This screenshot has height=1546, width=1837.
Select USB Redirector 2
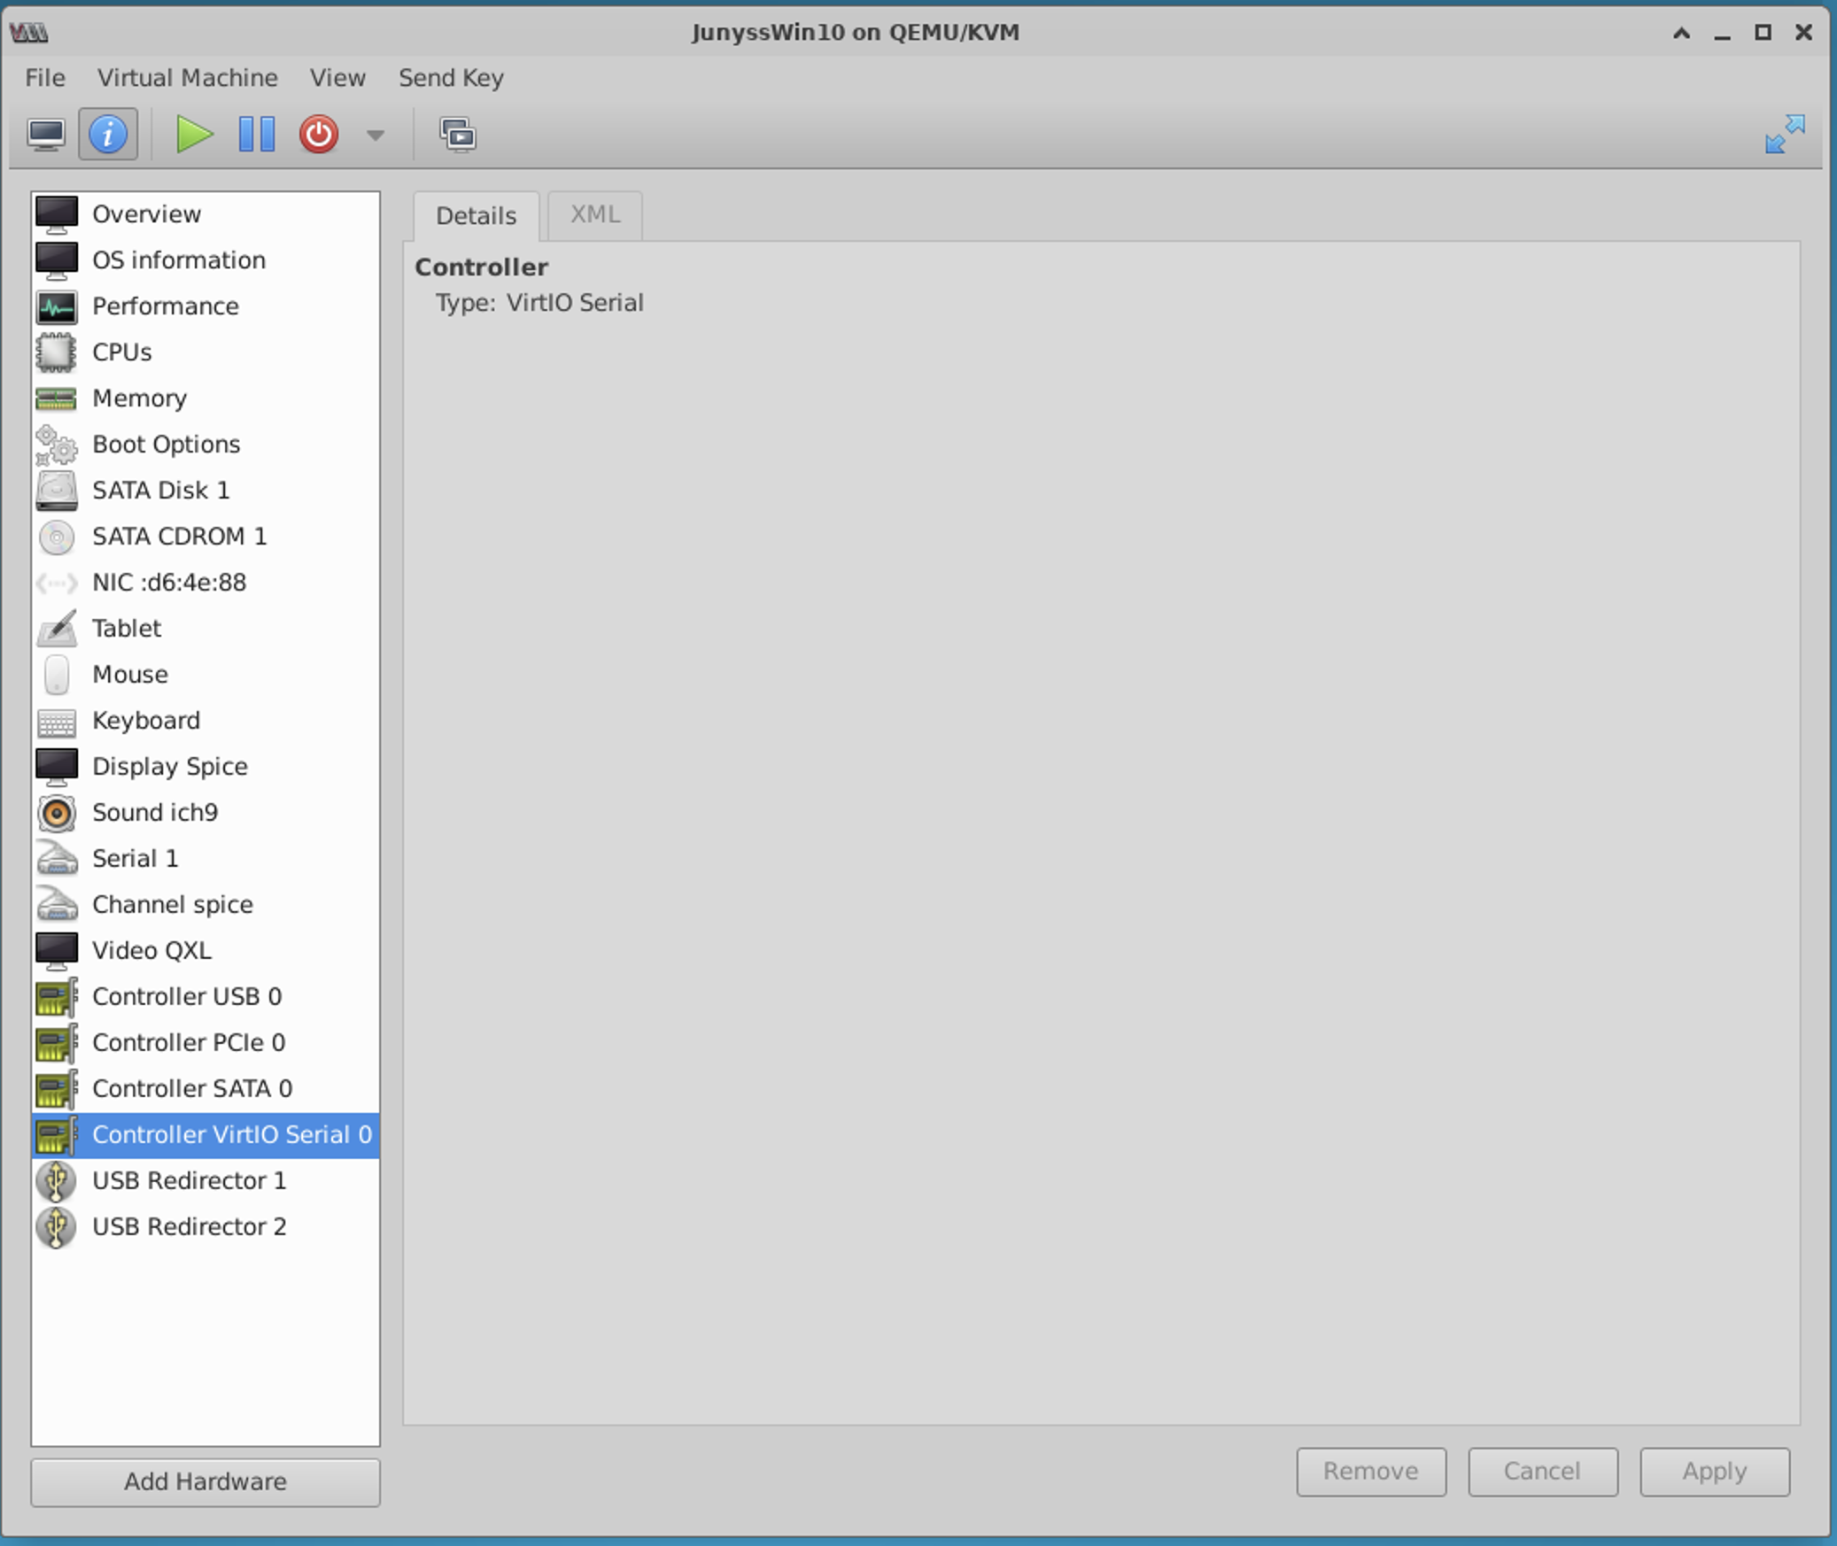(x=189, y=1226)
